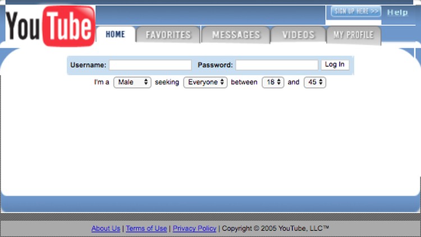
Task: Click the Copyright 2005 YouTube, LLC text
Action: point(275,229)
